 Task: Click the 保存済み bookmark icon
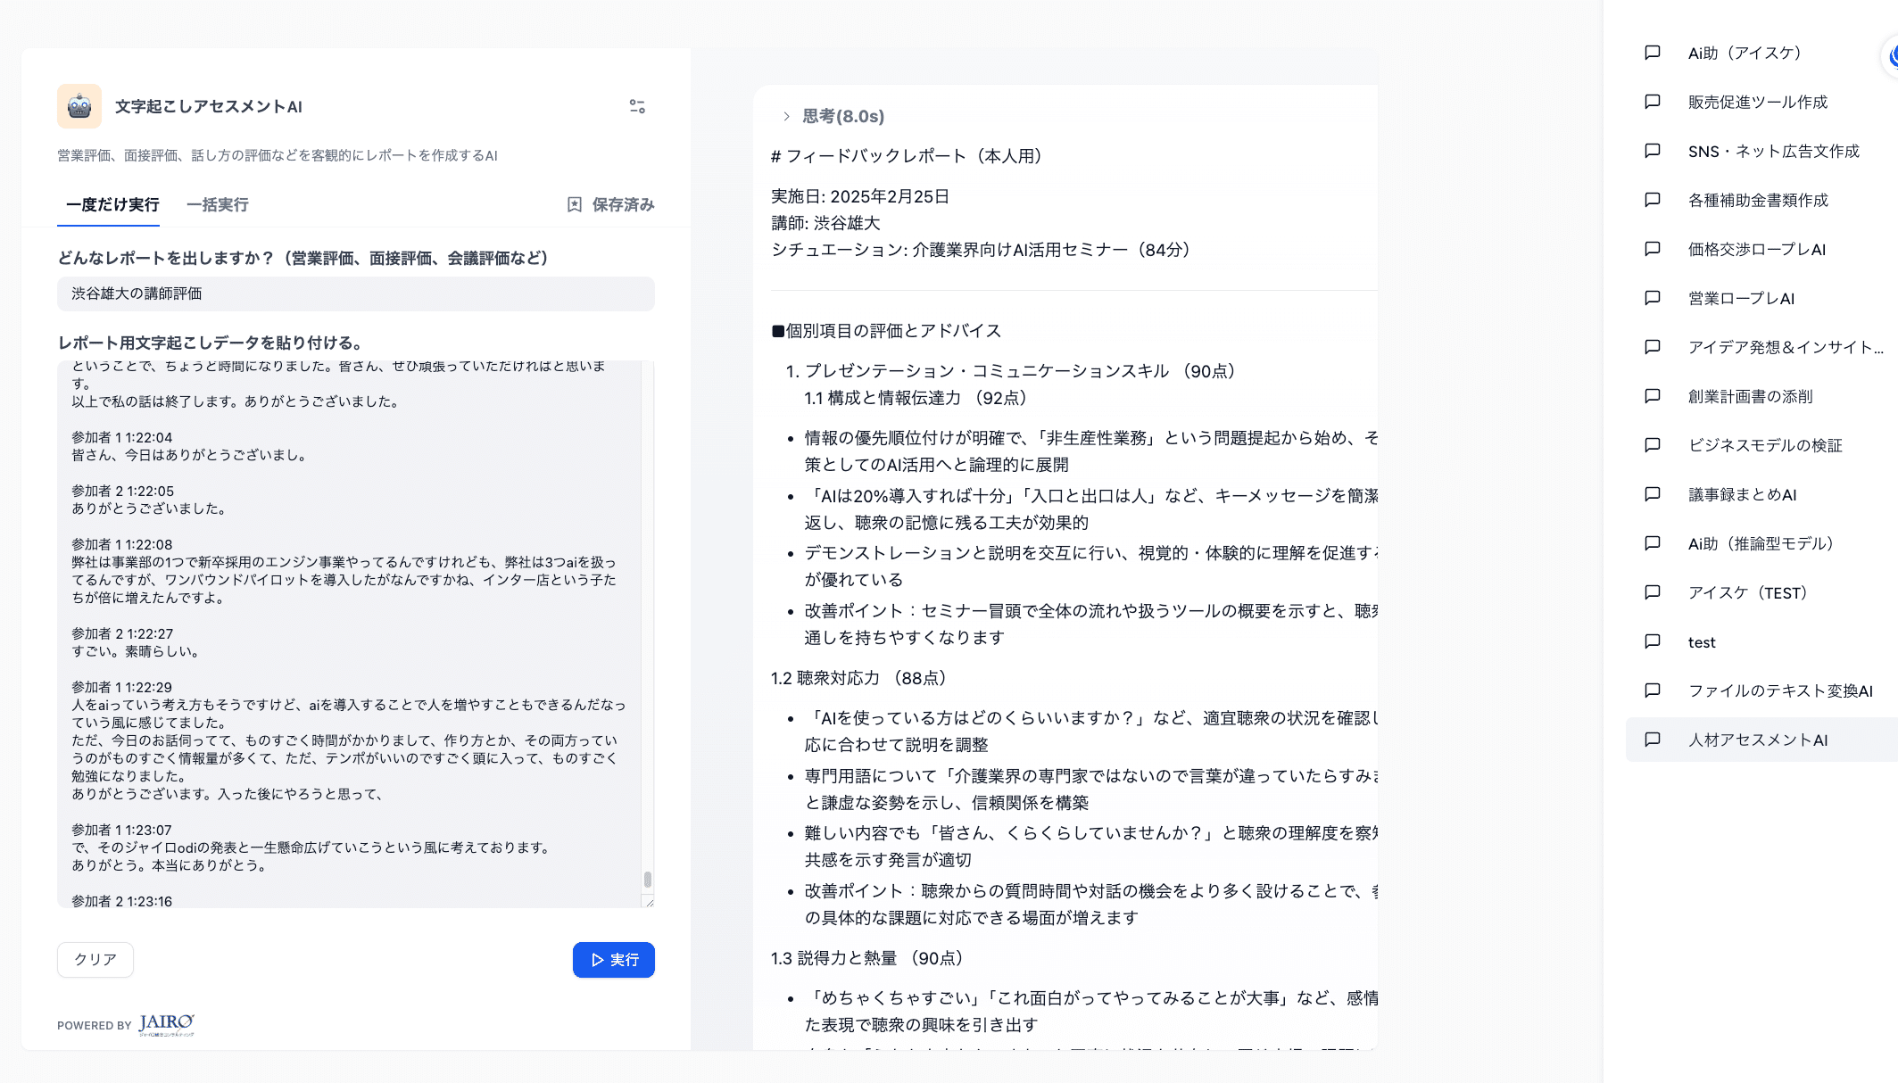tap(575, 205)
